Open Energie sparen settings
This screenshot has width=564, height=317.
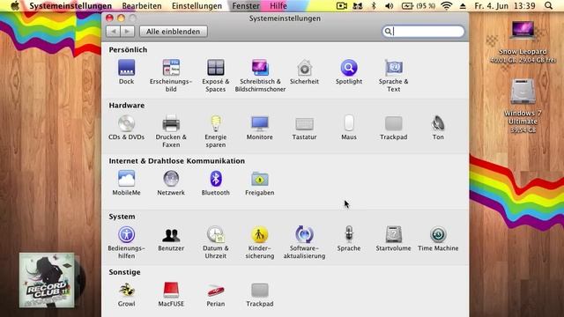click(215, 131)
